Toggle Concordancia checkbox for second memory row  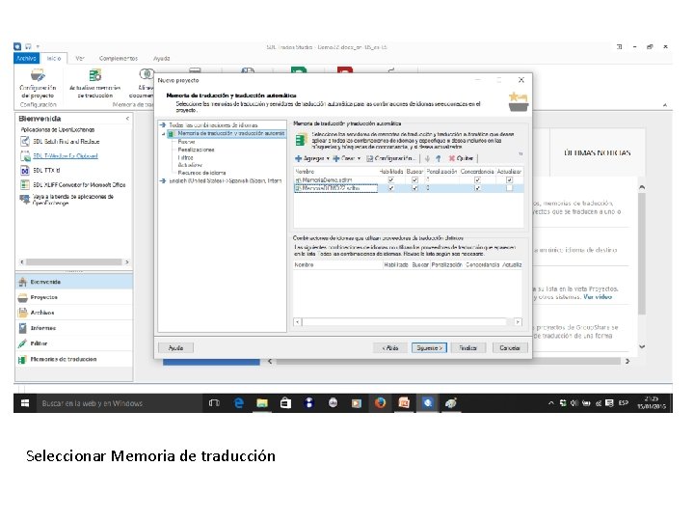click(477, 188)
